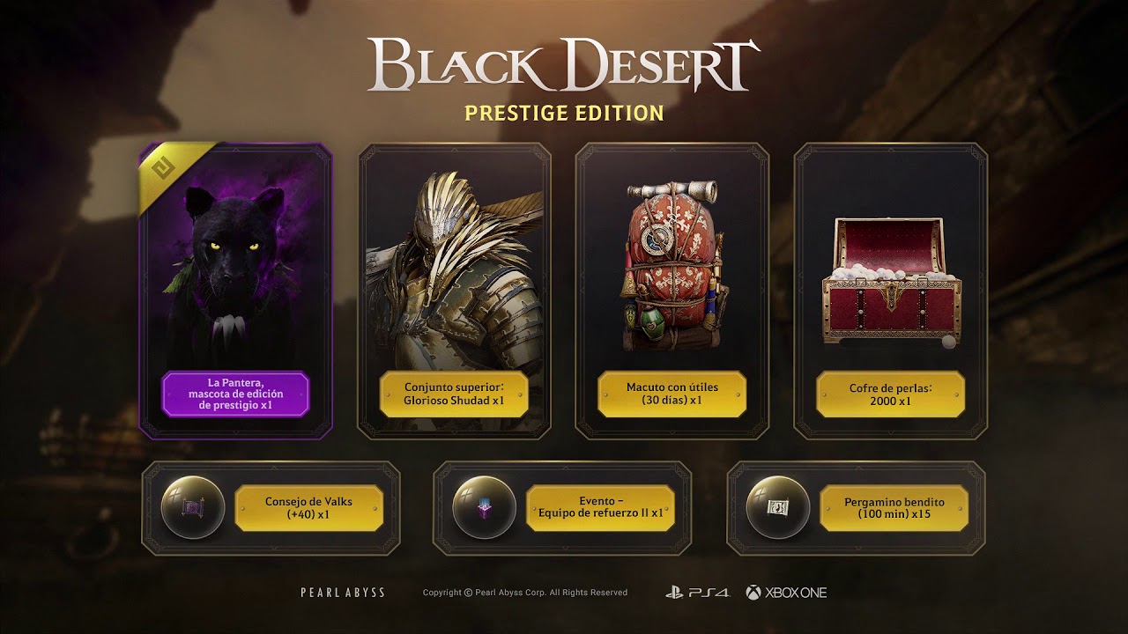
Task: Click the Pearl Abyss logo text
Action: [x=343, y=593]
